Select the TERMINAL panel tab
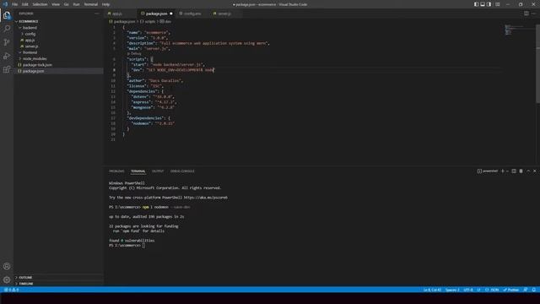Image resolution: width=540 pixels, height=304 pixels. coord(138,171)
